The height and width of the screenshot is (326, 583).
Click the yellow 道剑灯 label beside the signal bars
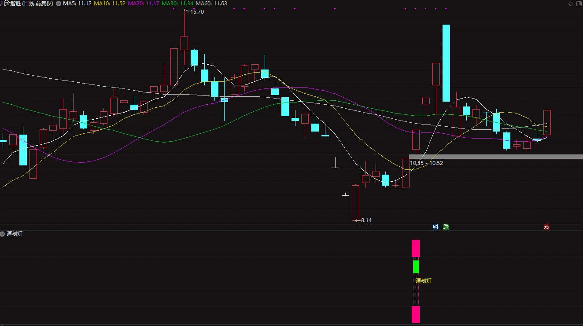tap(424, 281)
